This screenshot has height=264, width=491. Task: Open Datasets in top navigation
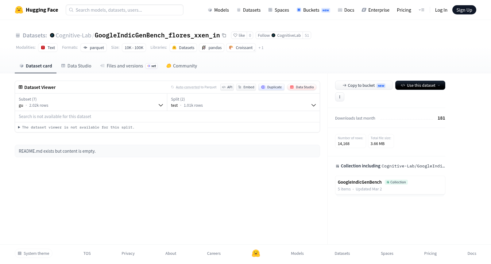click(249, 10)
